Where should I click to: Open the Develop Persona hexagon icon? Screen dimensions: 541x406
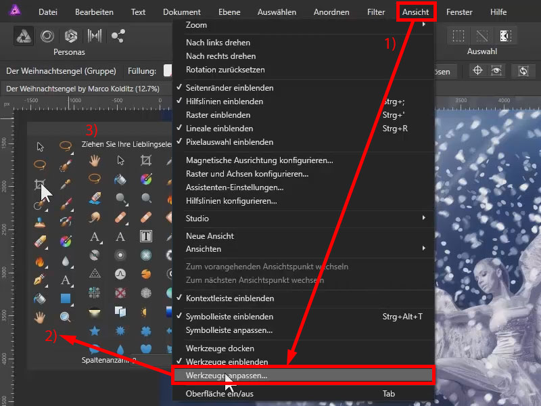pyautogui.click(x=71, y=36)
